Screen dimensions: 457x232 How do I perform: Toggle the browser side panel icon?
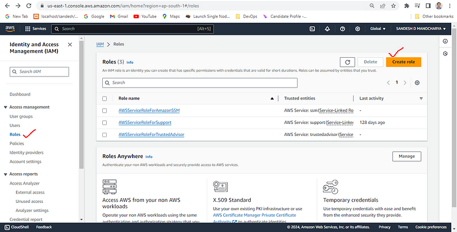pos(428,6)
